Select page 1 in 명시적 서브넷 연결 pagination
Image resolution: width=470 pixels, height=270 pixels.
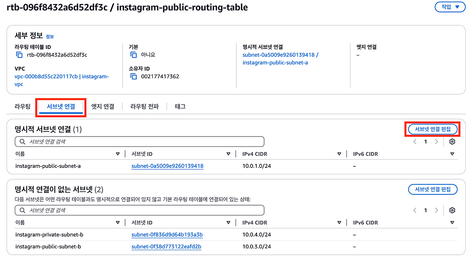point(426,141)
